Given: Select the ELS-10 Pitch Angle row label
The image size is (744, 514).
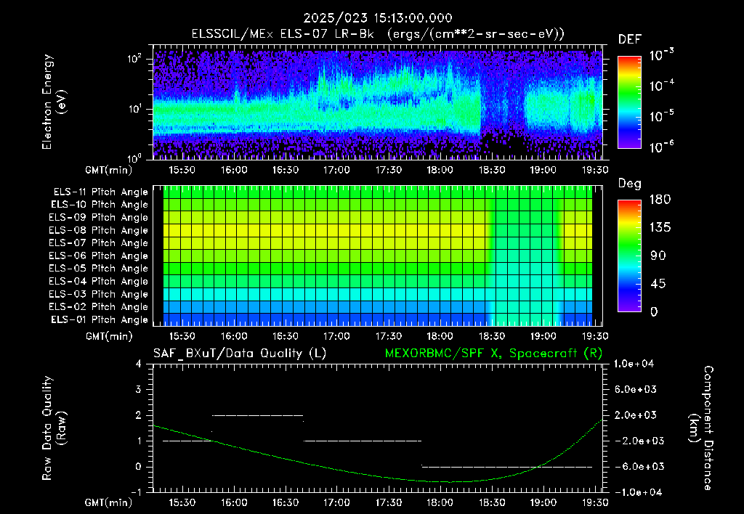Looking at the screenshot, I should 99,205.
